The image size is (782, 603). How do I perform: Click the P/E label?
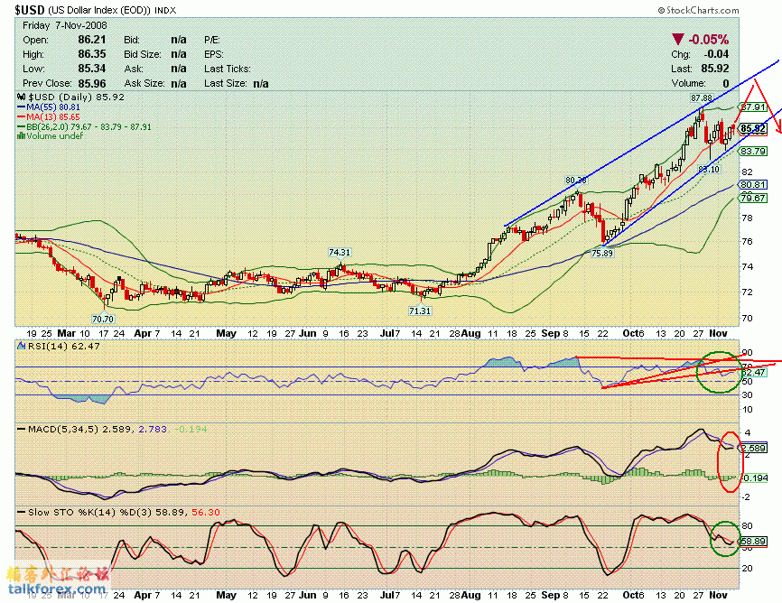212,40
